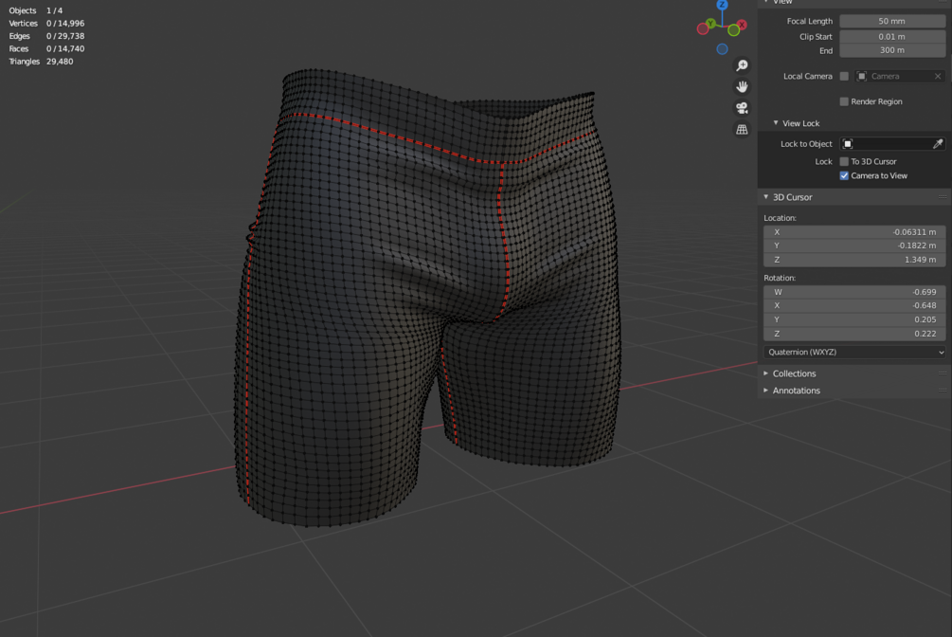Open the Quaternion (WXYZ) rotation mode dropdown

[854, 352]
